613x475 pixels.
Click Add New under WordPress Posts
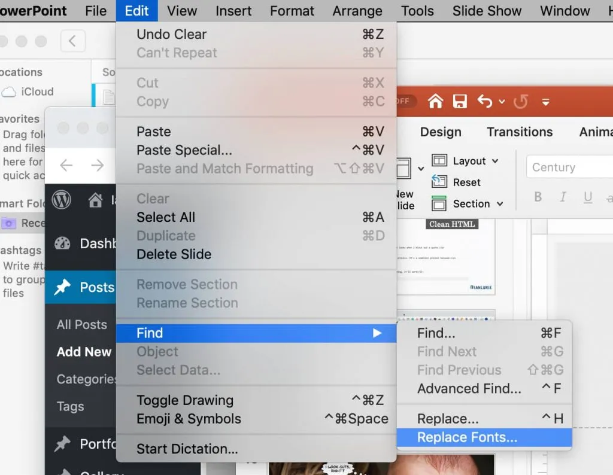point(84,352)
